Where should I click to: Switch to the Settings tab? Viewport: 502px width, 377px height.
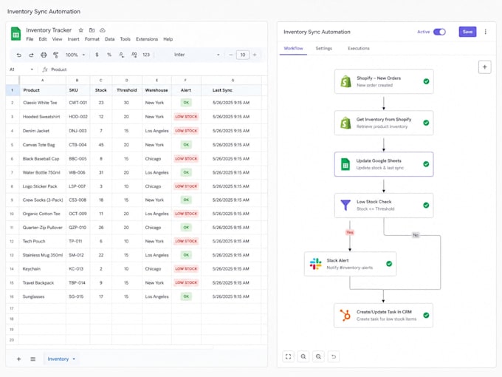point(323,48)
